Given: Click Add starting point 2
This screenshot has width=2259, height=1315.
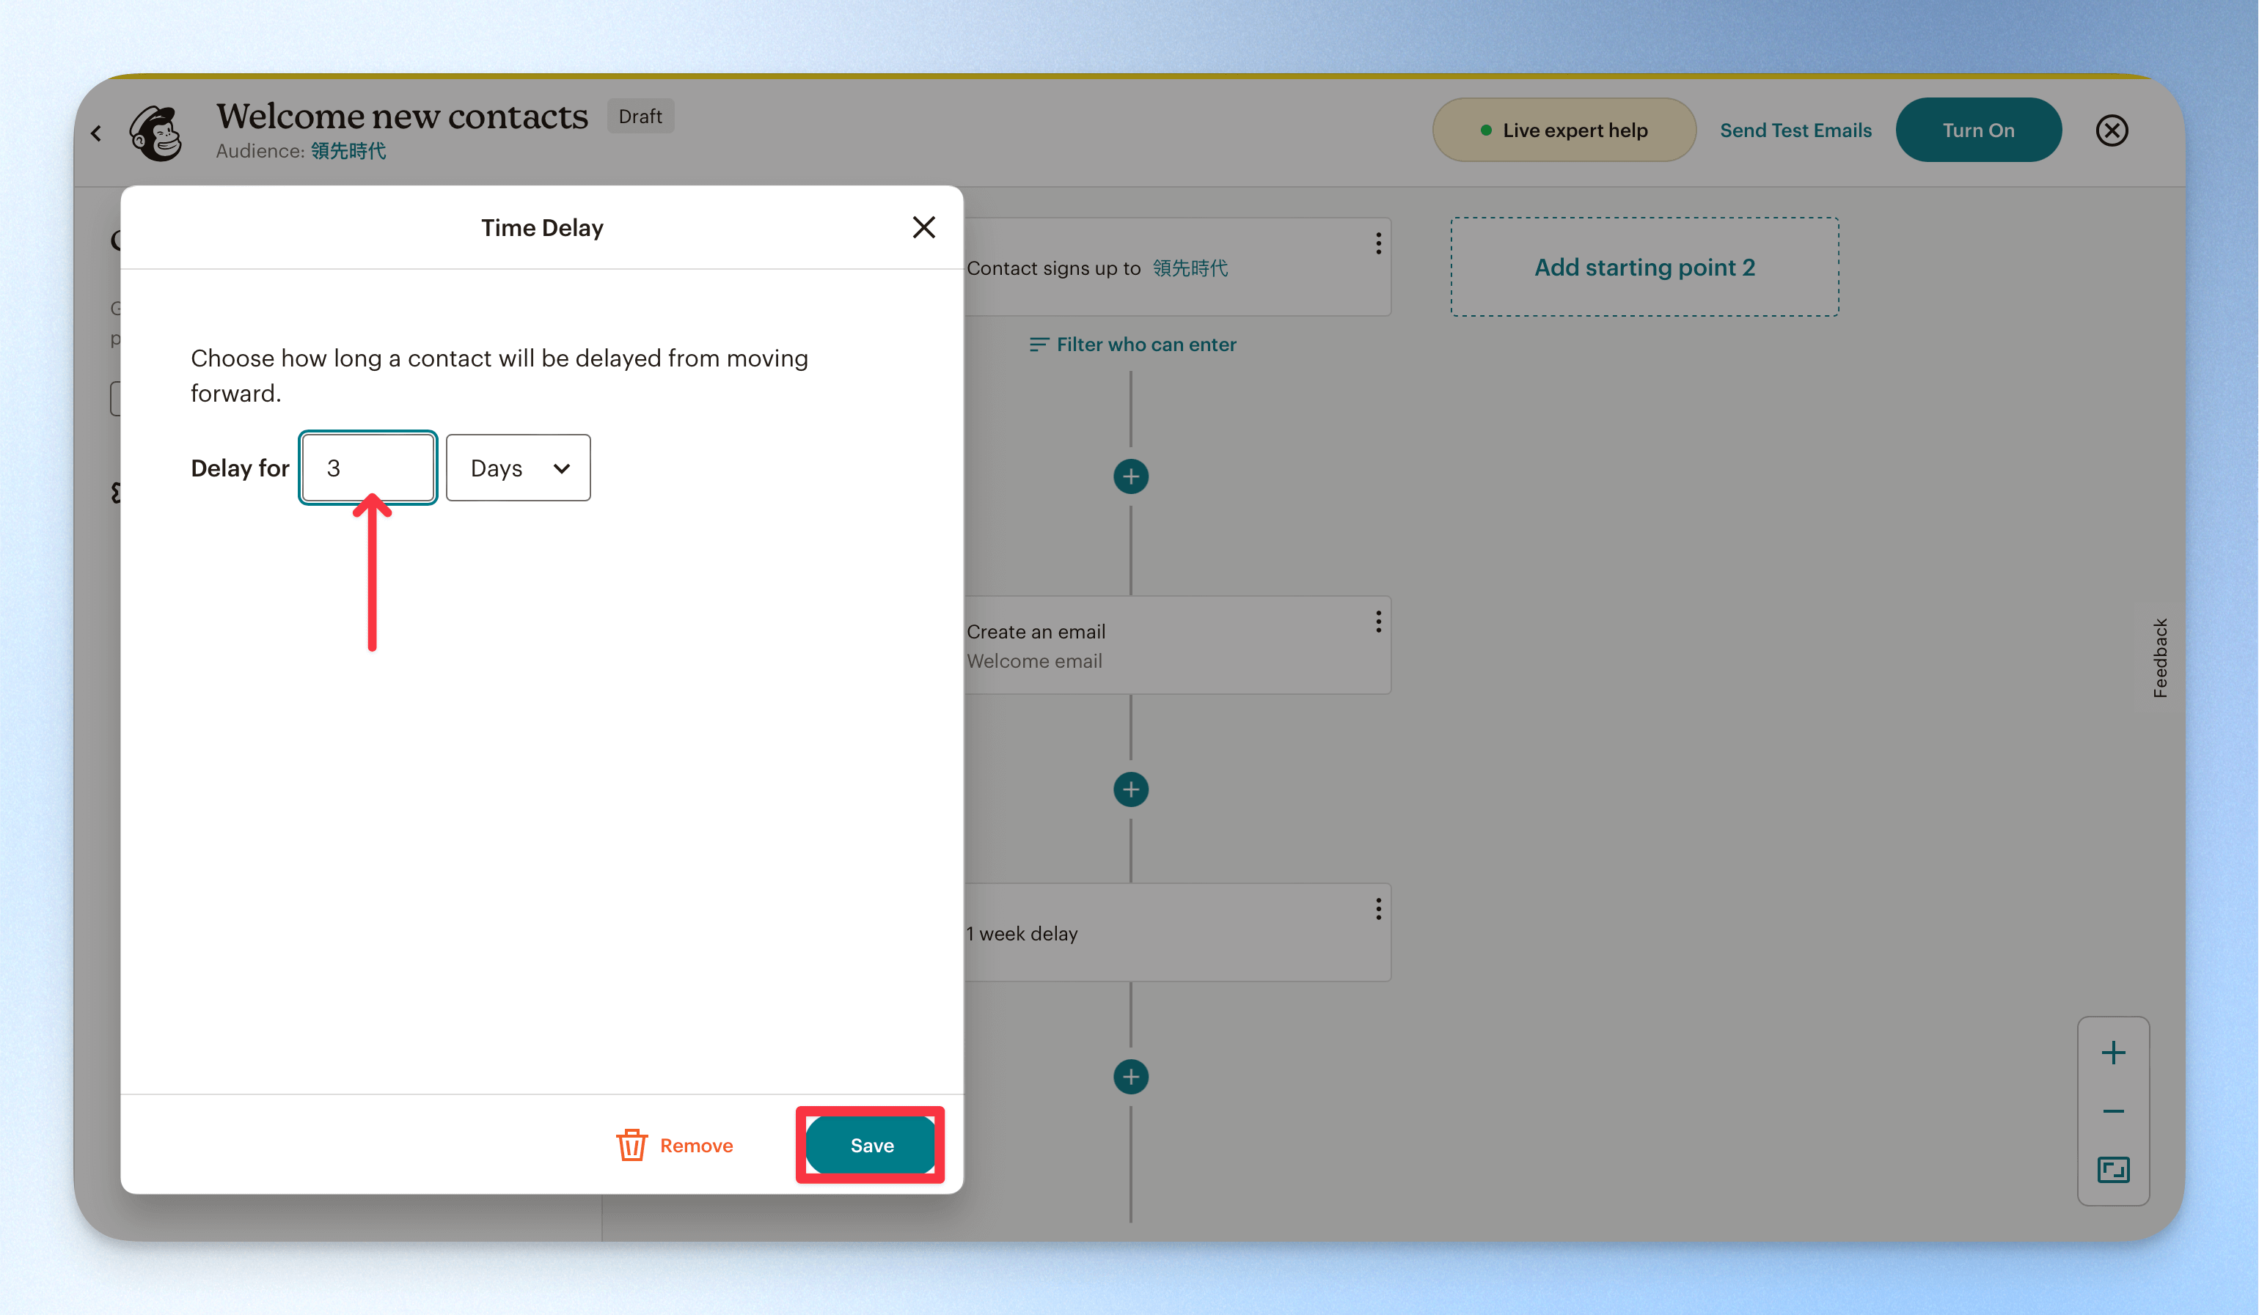Looking at the screenshot, I should click(x=1644, y=267).
